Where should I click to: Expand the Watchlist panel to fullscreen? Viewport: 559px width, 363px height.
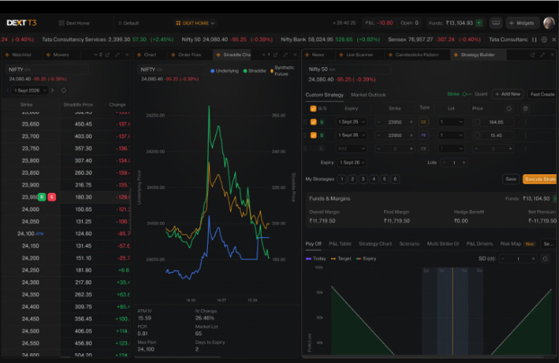[x=117, y=55]
